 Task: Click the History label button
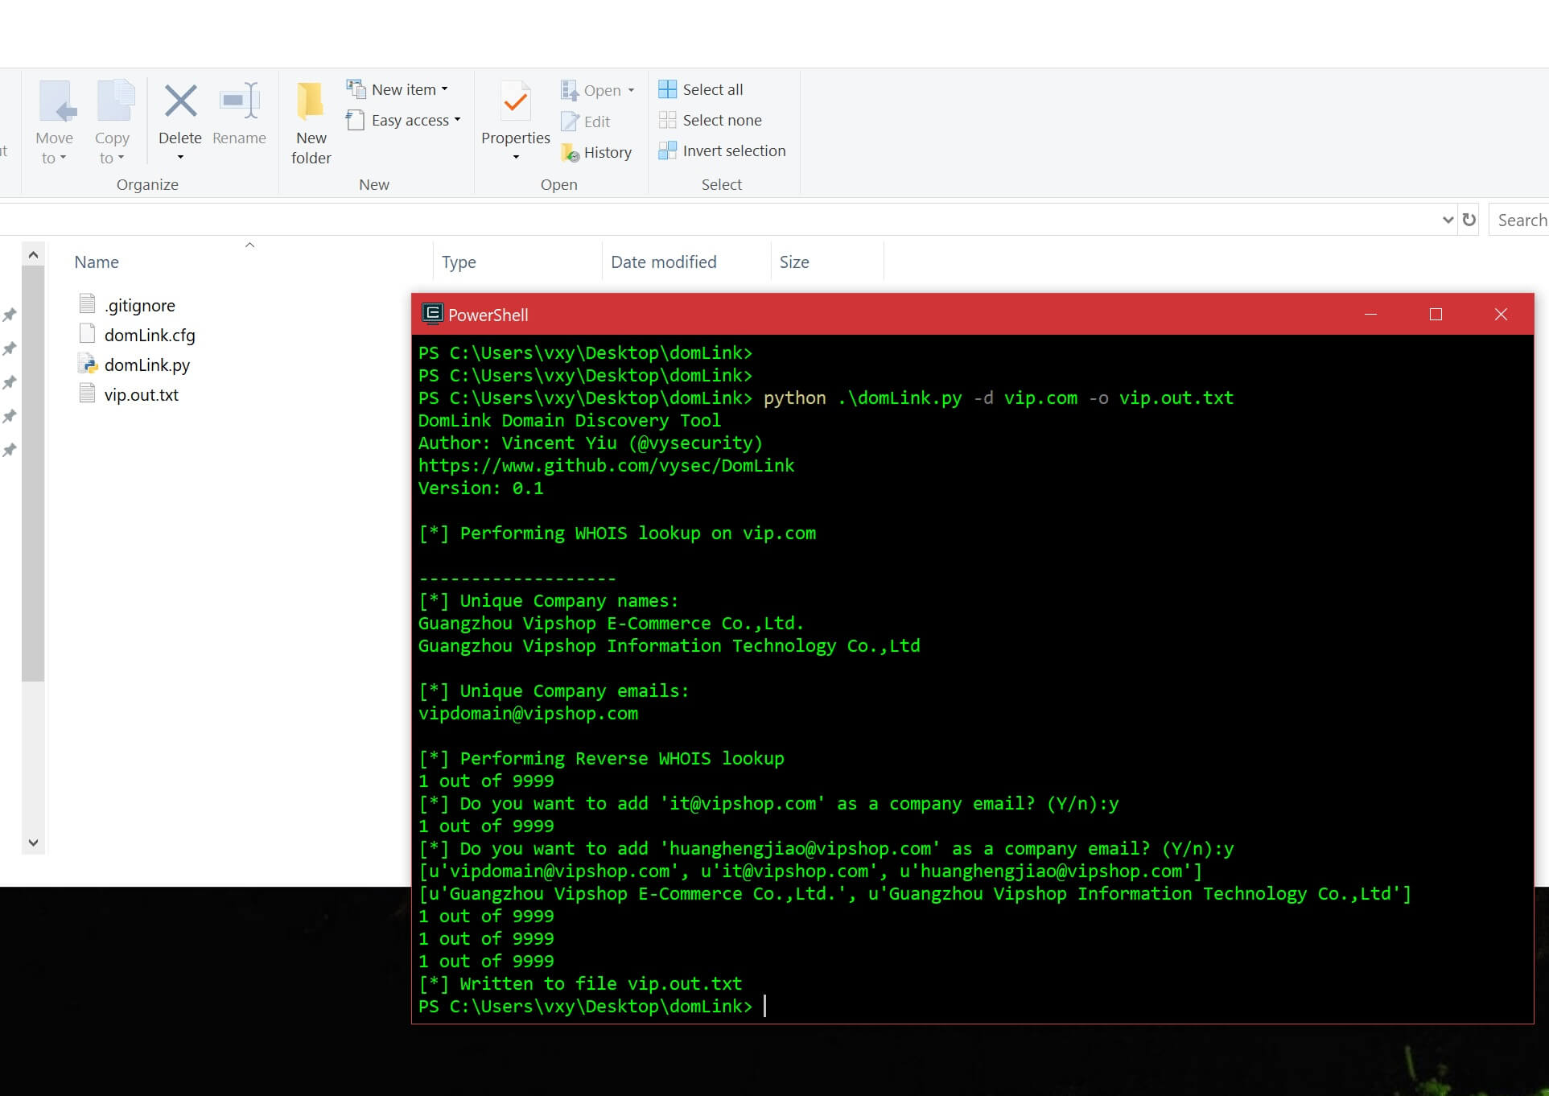point(608,152)
